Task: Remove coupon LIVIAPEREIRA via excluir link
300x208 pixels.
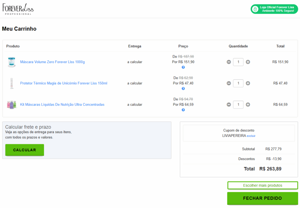Action: tap(251, 136)
